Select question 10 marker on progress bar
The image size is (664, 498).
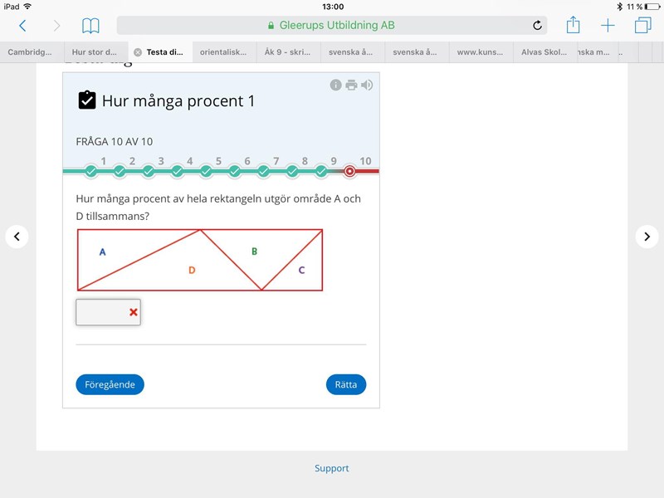[350, 172]
